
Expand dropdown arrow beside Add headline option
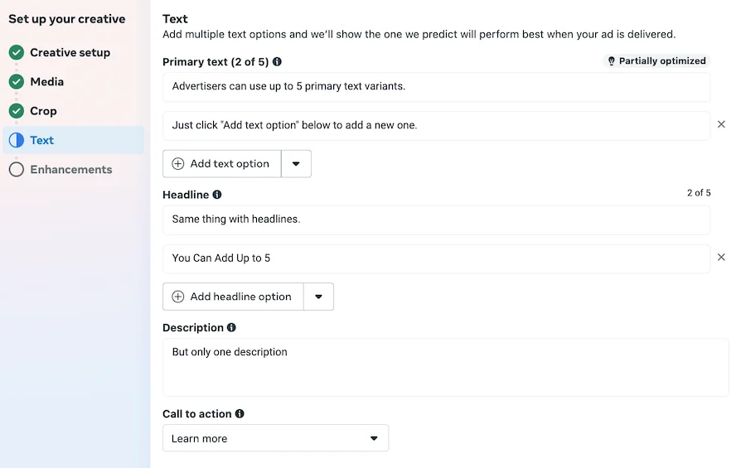(318, 297)
